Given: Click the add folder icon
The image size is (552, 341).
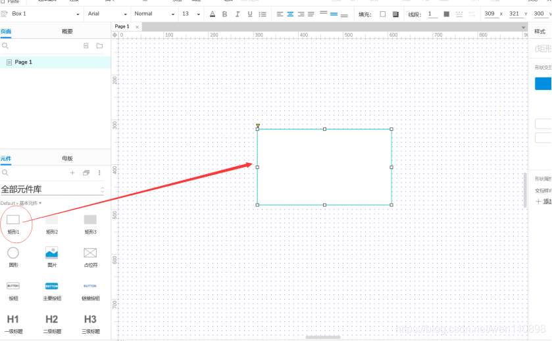Looking at the screenshot, I should [99, 46].
